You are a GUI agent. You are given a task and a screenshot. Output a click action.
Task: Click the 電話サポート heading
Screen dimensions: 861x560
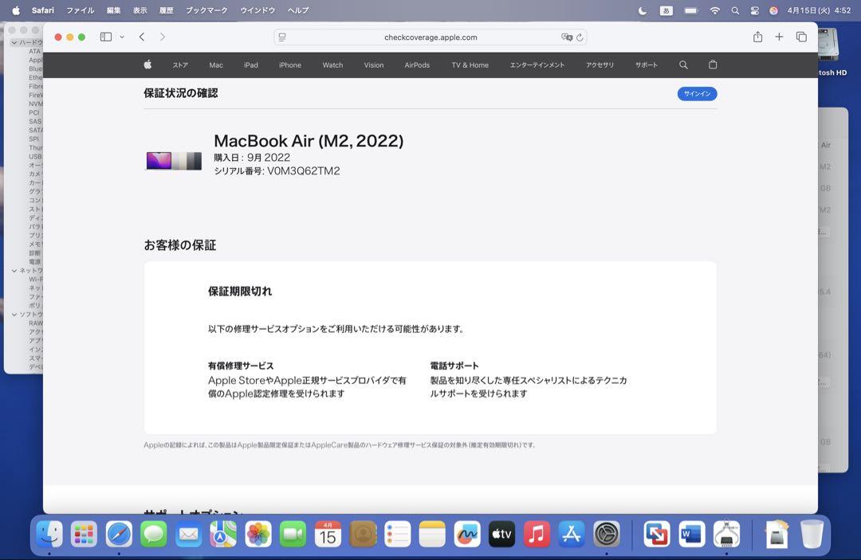[454, 366]
